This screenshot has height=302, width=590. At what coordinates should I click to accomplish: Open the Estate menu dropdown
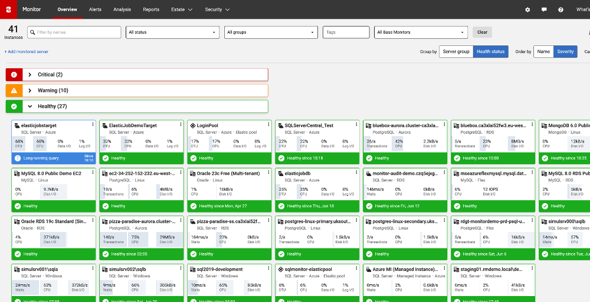click(x=182, y=9)
